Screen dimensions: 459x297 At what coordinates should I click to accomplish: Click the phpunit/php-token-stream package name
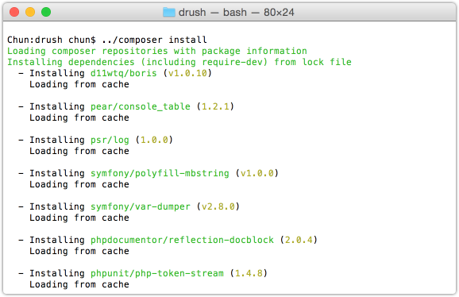pyautogui.click(x=157, y=274)
